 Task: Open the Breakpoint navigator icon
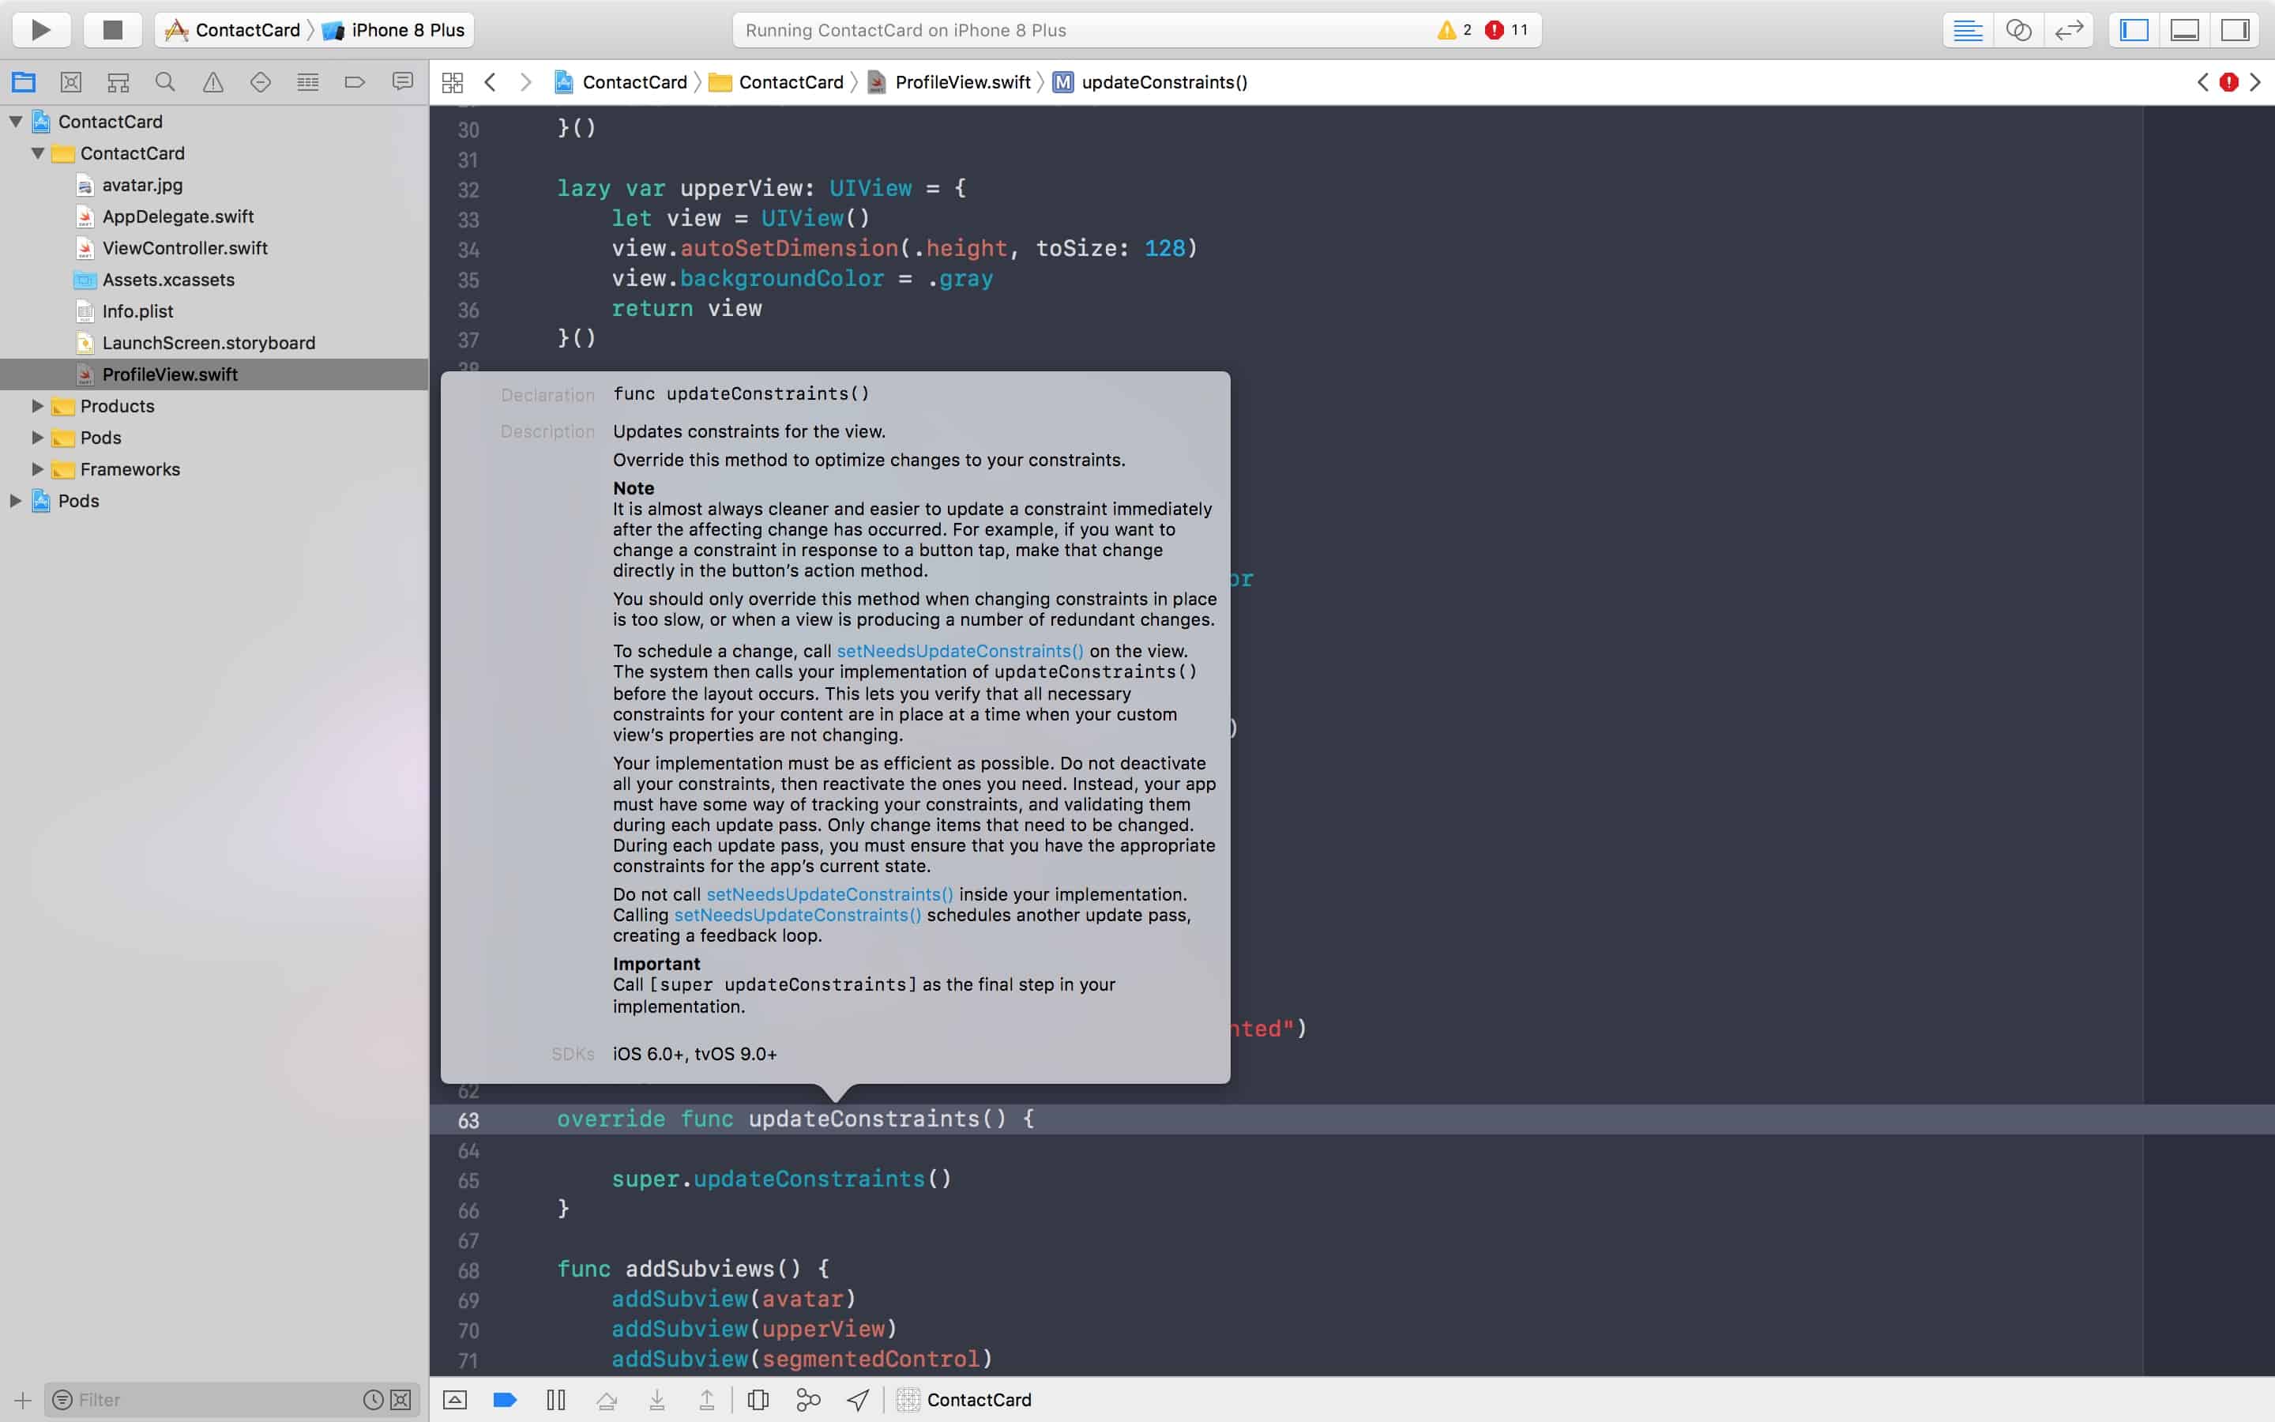[355, 83]
